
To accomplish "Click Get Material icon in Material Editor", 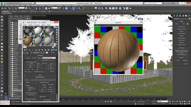I will pos(24,50).
